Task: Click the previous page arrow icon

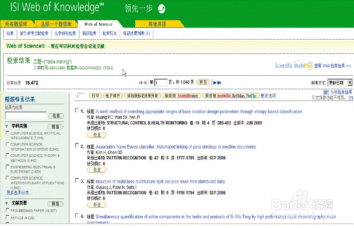Action: coord(145,83)
